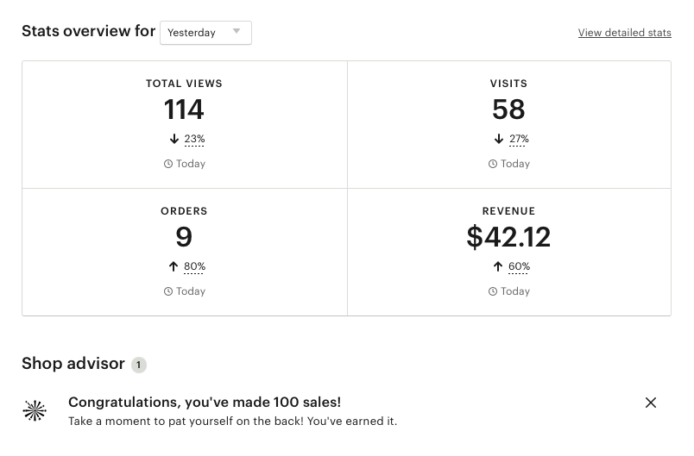
Task: Select the Total Views value 114
Action: [x=184, y=109]
